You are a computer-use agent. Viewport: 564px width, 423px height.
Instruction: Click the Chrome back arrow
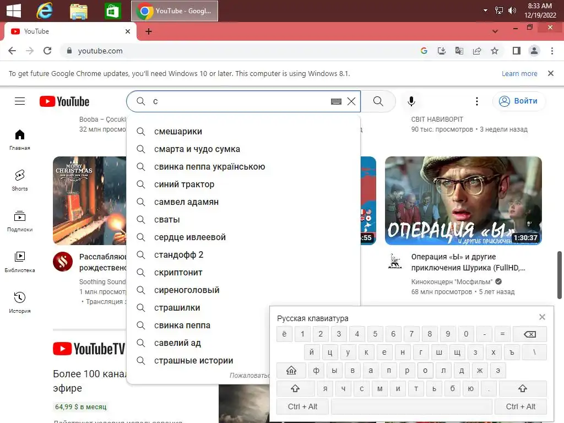click(x=12, y=51)
